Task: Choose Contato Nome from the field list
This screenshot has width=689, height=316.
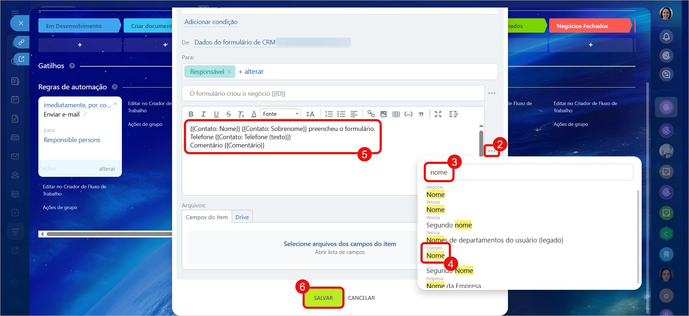Action: pyautogui.click(x=435, y=255)
